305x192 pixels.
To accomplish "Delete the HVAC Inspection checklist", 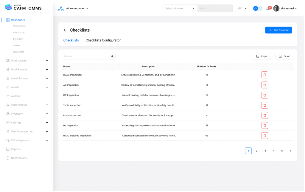I will [x=264, y=75].
